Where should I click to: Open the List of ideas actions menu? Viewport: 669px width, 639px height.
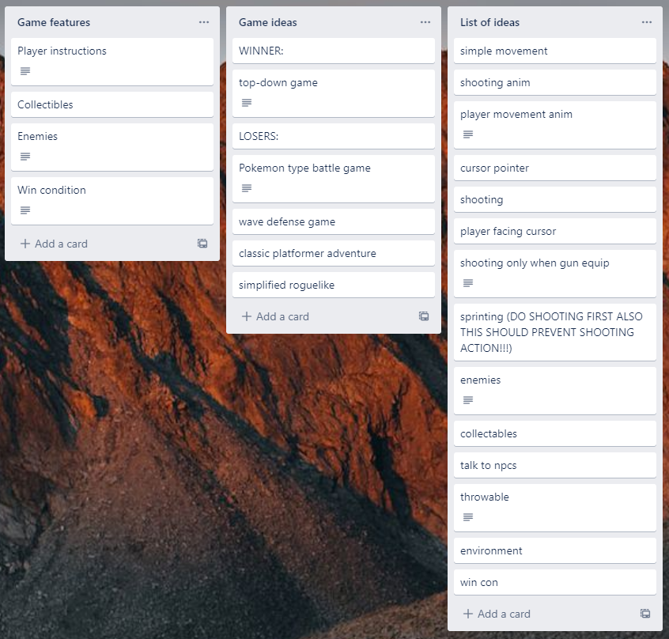646,22
